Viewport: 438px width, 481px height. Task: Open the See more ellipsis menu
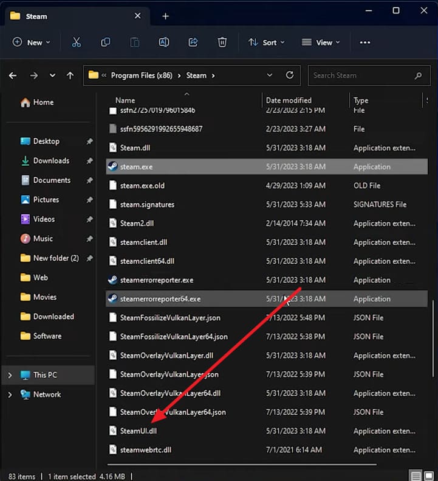point(365,43)
